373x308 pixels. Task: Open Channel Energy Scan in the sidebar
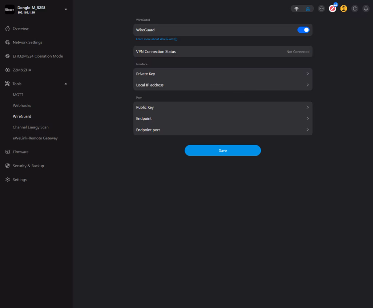(x=31, y=127)
